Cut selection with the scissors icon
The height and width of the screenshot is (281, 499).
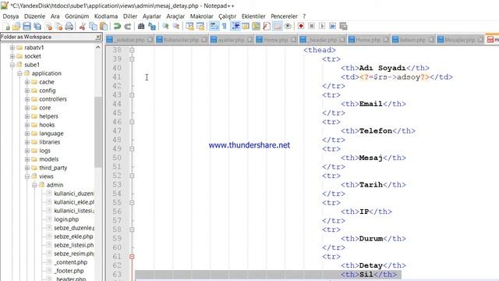[x=83, y=27]
